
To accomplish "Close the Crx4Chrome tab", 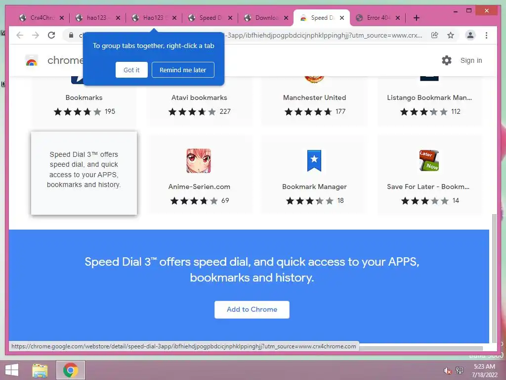I will 62,18.
